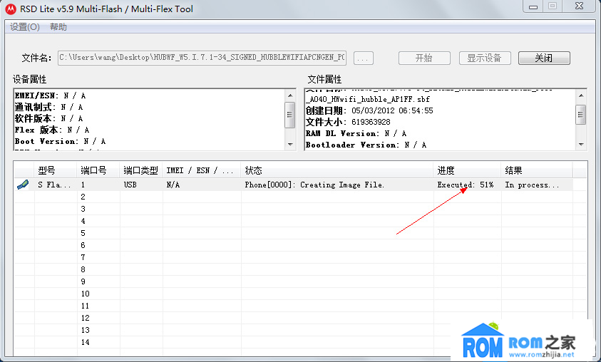Click the Motorola logo in the title bar
This screenshot has height=362, width=601.
tap(11, 9)
